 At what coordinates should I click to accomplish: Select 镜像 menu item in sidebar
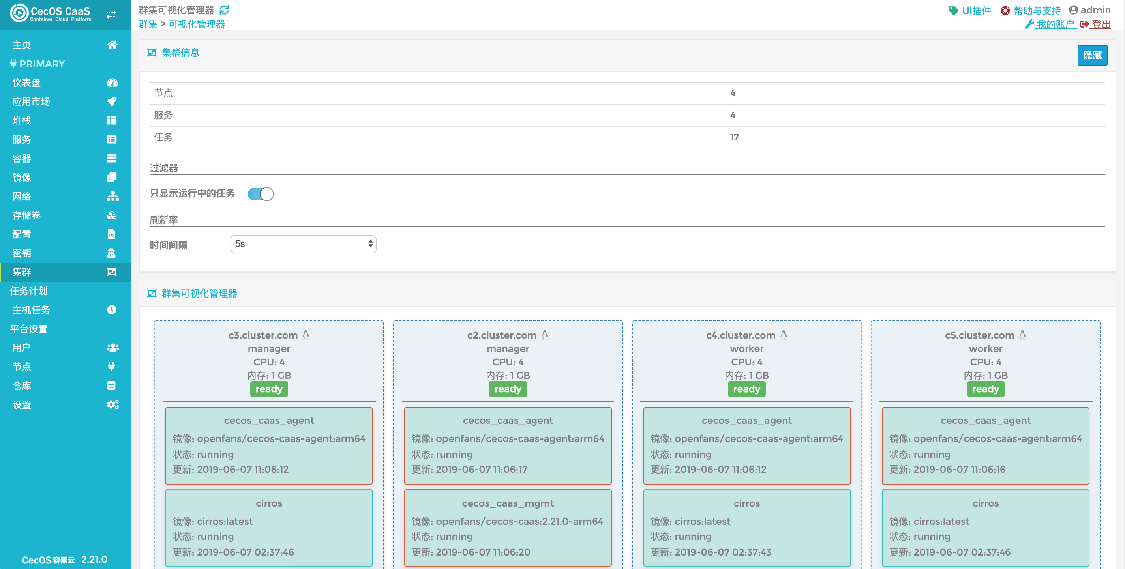(22, 177)
